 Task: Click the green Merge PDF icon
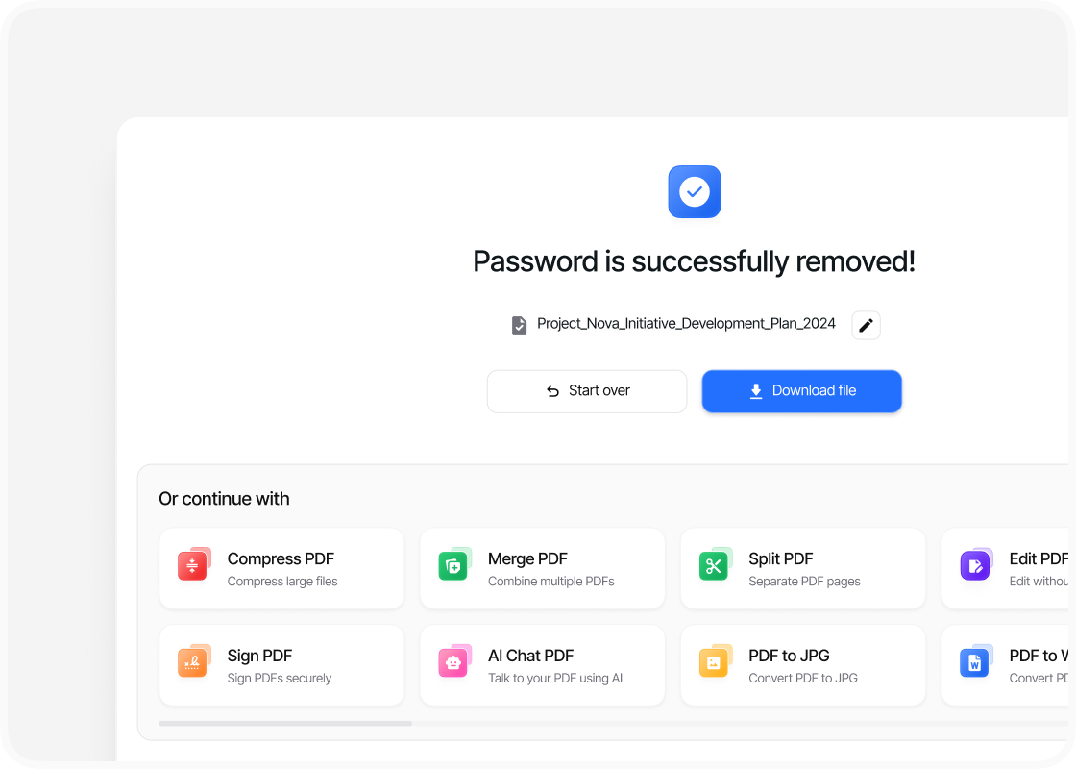coord(454,564)
